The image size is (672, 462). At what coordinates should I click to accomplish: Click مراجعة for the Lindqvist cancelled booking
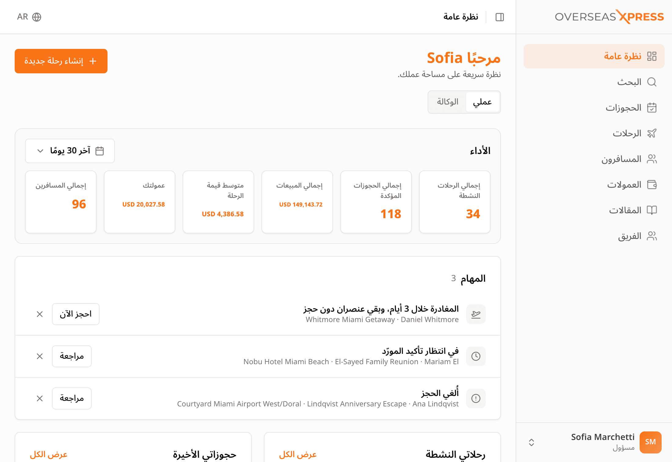point(72,398)
